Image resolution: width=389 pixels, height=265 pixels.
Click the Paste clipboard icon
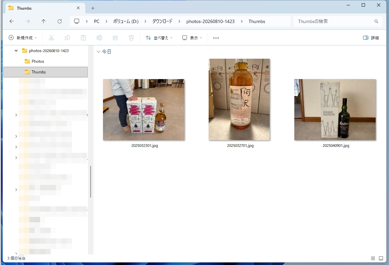[83, 38]
